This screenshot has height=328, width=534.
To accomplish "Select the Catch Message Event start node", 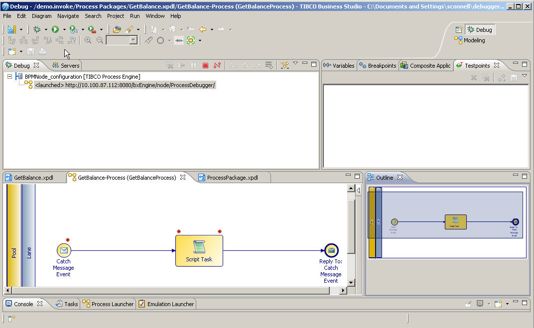I will pyautogui.click(x=64, y=251).
